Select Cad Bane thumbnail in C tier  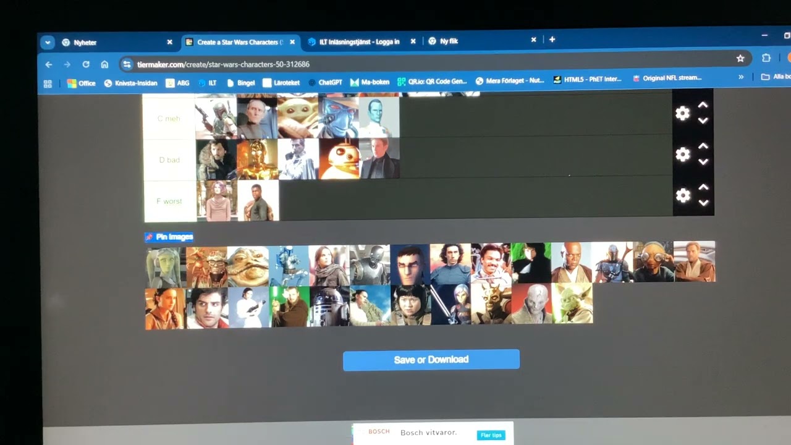click(338, 116)
